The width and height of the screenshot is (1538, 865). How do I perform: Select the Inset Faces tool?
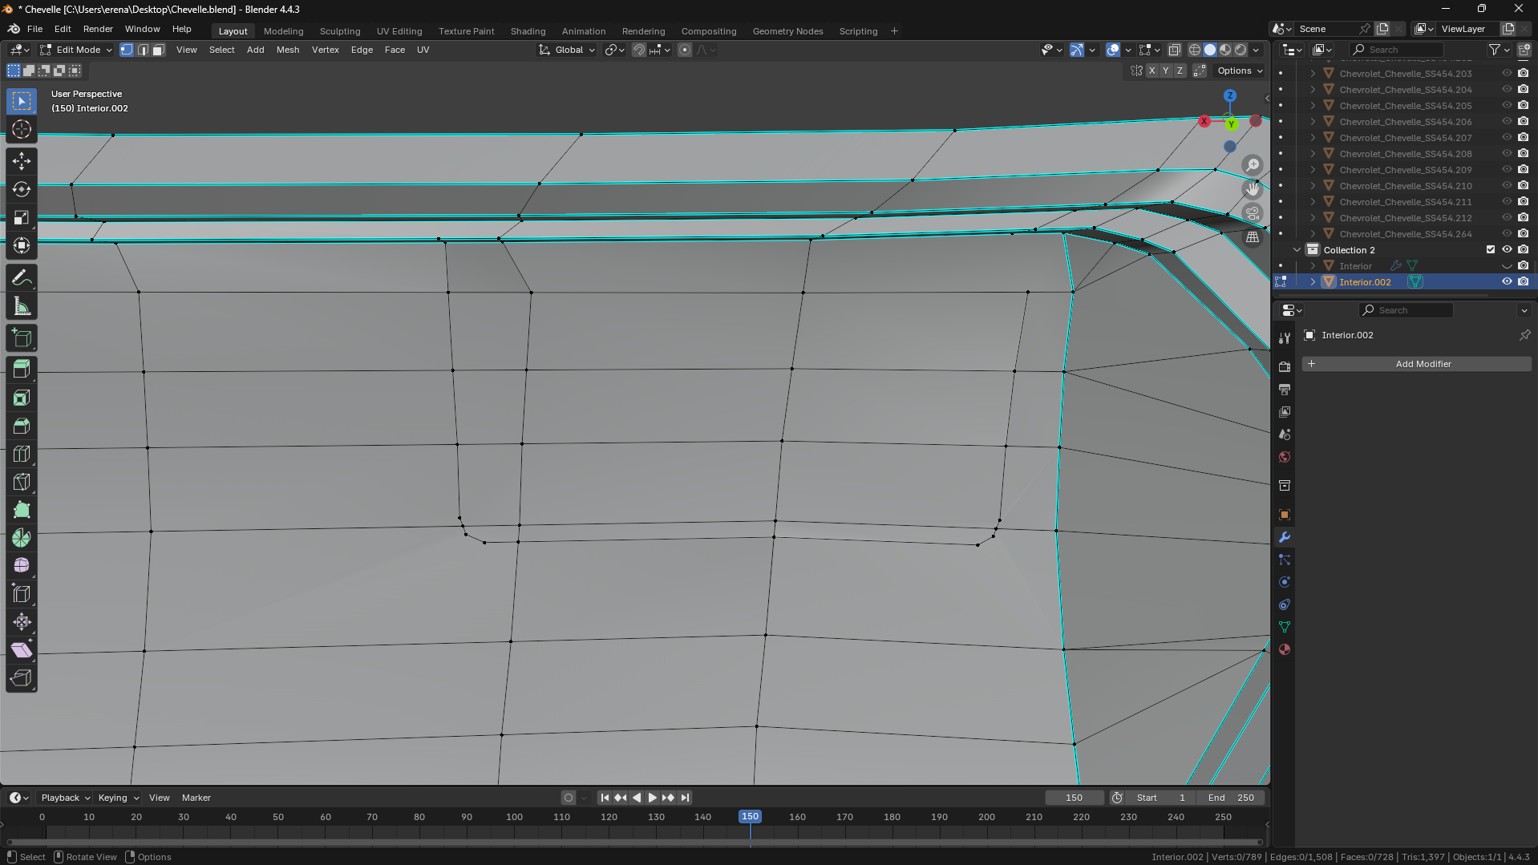22,398
